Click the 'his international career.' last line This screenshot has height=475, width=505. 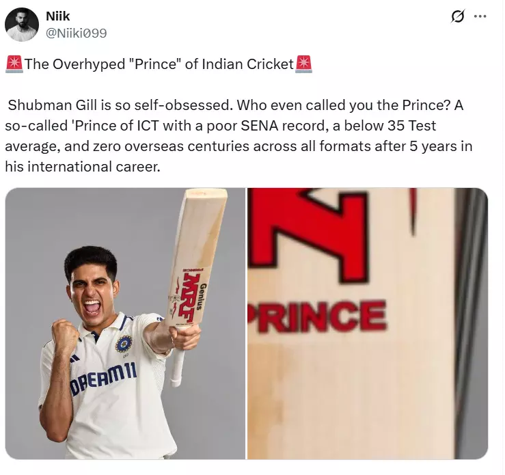tap(82, 166)
